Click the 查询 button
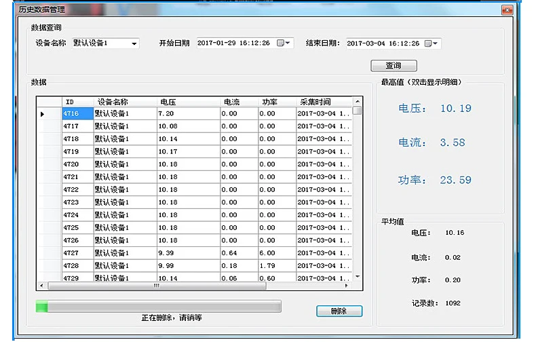 tap(394, 66)
